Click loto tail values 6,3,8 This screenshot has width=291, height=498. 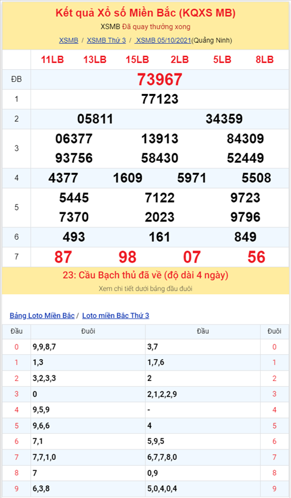pos(41,488)
